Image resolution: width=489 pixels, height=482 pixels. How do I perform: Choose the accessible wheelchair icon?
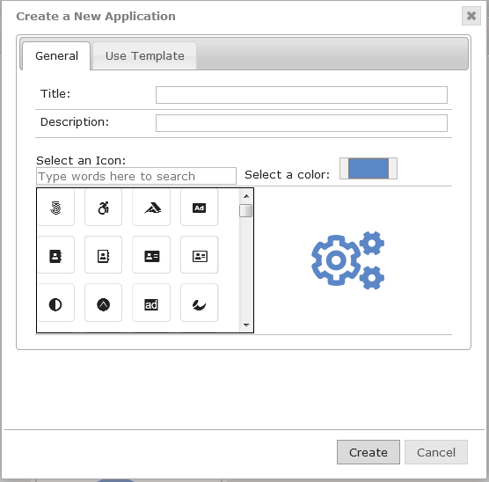pyautogui.click(x=103, y=208)
